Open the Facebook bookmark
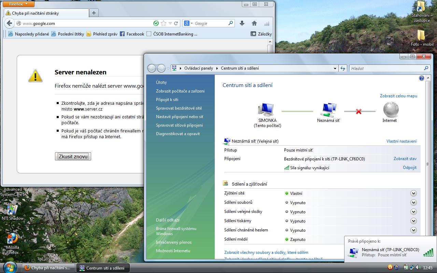The width and height of the screenshot is (437, 273). tap(132, 34)
